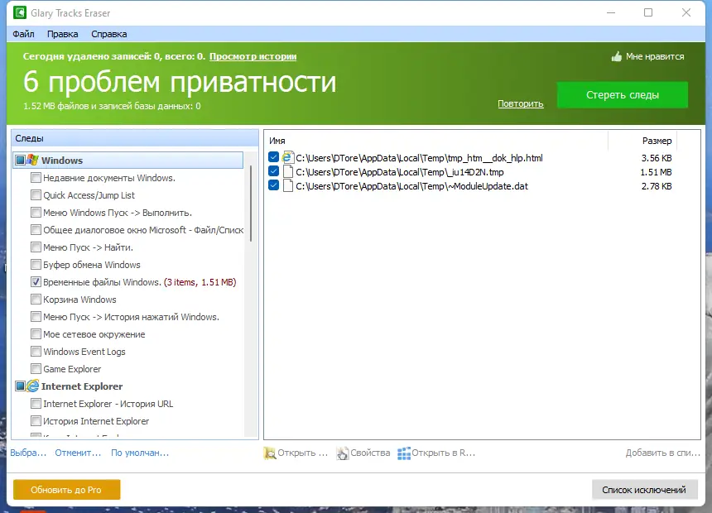712x513 pixels.
Task: Check Internet Explorer - История URL
Action: [x=36, y=404]
